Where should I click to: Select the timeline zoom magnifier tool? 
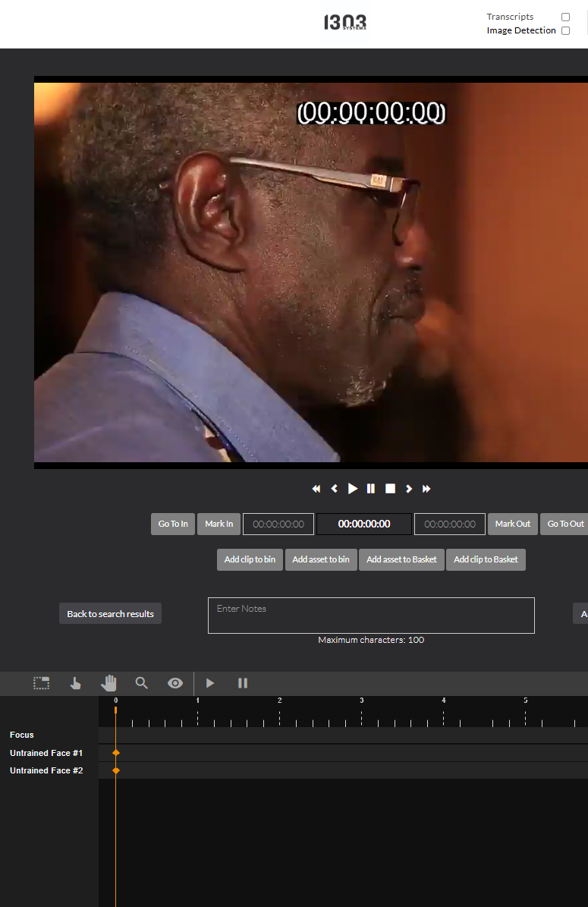click(x=142, y=683)
